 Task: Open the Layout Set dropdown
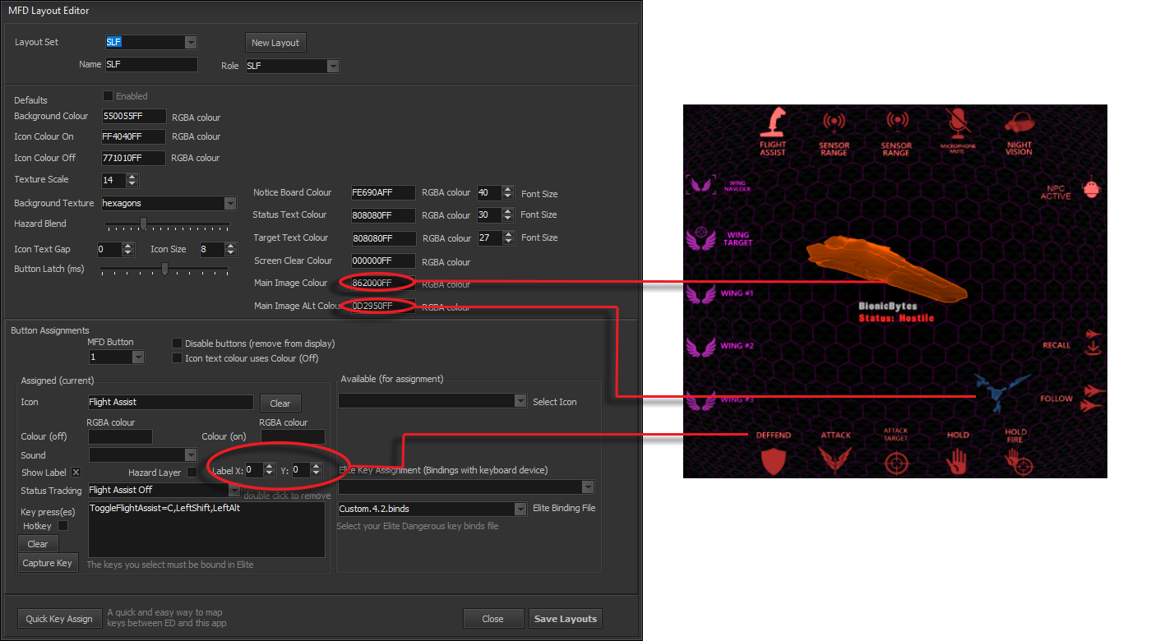[x=191, y=42]
